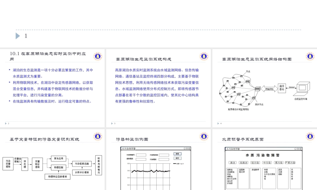
Task: Toggle the 清洁 water quality level
Action: (233, 163)
